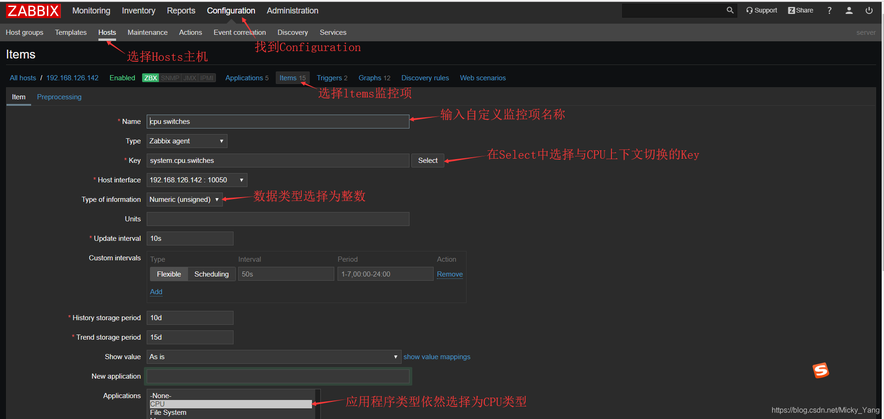884x419 pixels.
Task: Open the Monitoring menu
Action: click(x=91, y=11)
